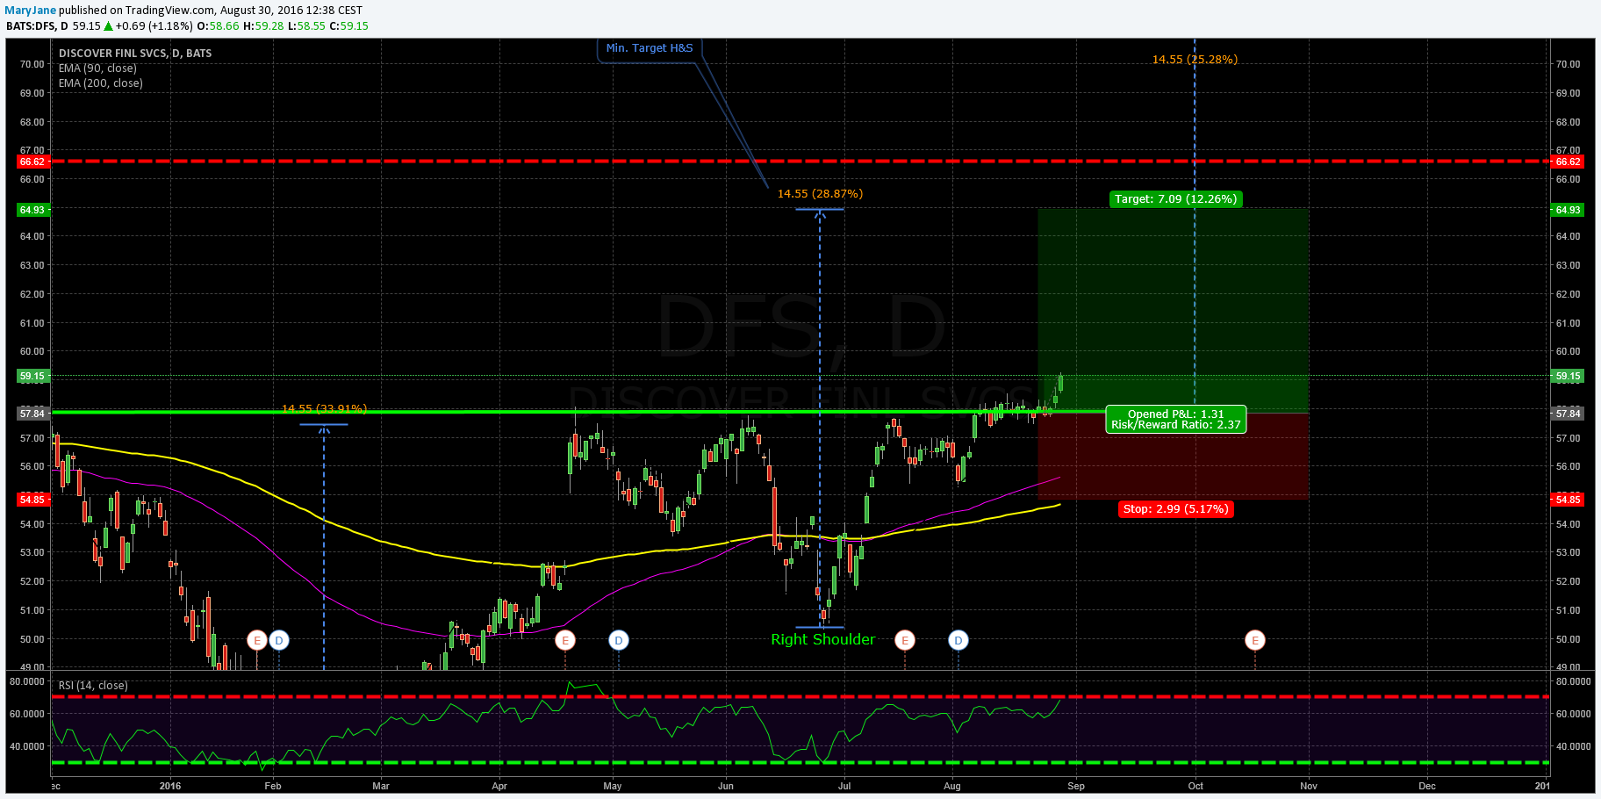Click the red 66.62 price tag on right axis

[x=1568, y=162]
